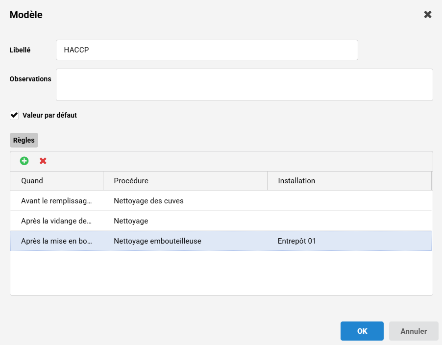Close the Modèle dialog with the X icon
The width and height of the screenshot is (442, 345).
(428, 15)
